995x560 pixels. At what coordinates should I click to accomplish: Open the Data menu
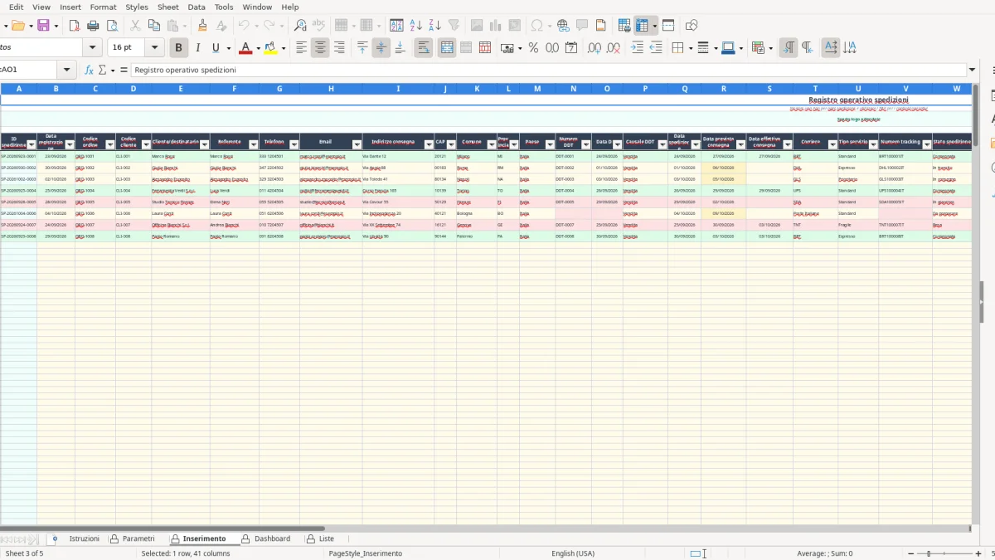(x=197, y=7)
